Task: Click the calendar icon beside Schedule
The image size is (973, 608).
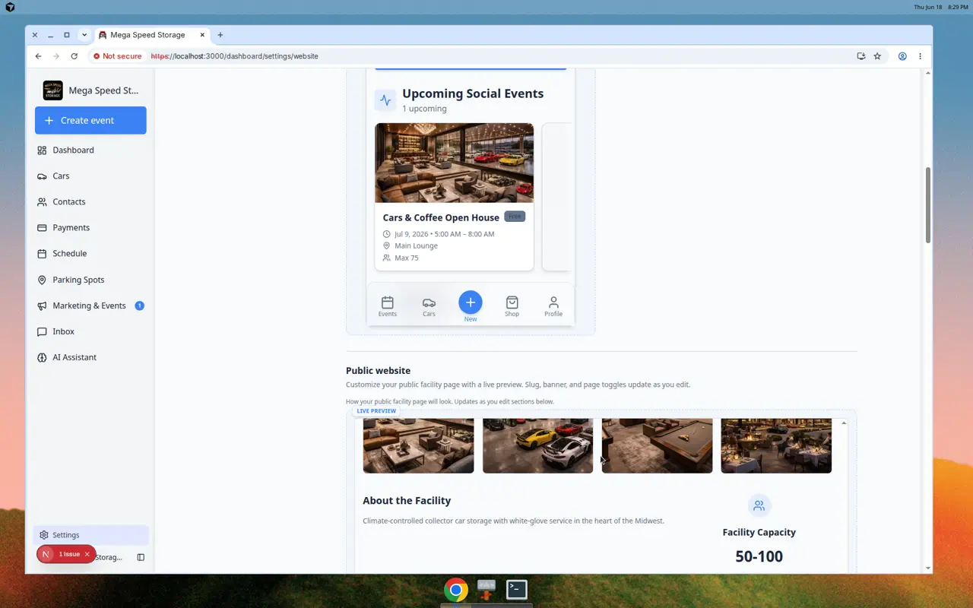Action: tap(42, 254)
